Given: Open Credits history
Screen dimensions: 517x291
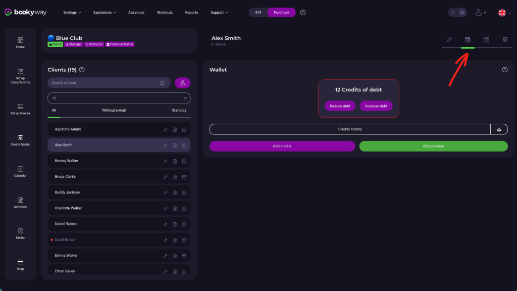Looking at the screenshot, I should [x=350, y=129].
